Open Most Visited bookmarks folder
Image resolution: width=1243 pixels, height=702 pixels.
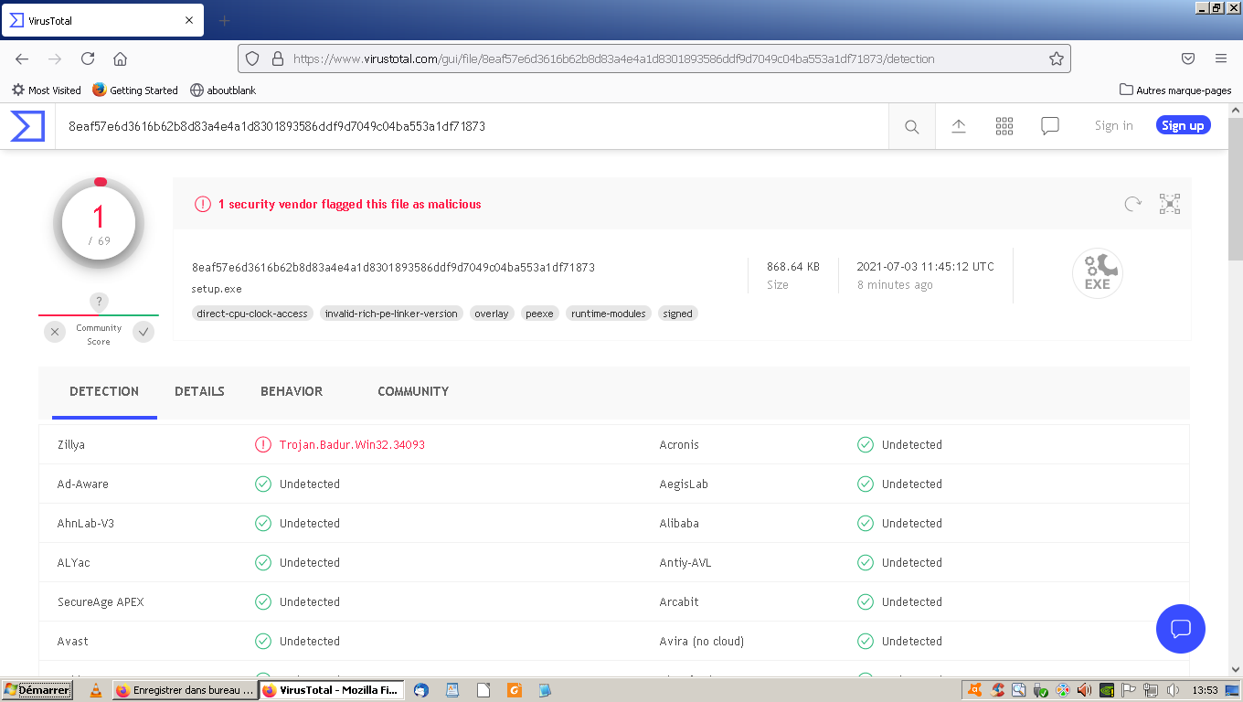[47, 90]
